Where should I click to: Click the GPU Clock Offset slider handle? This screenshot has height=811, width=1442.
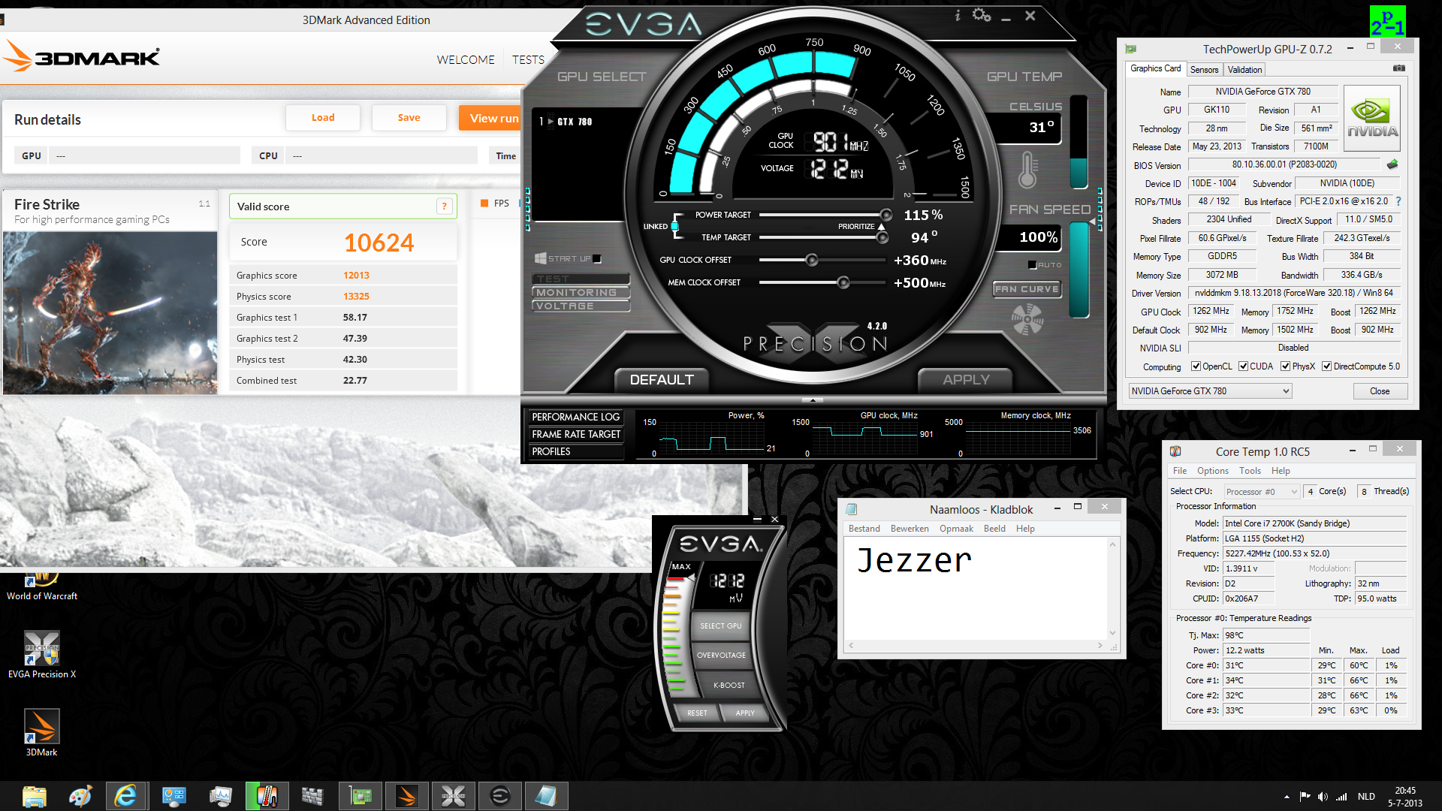point(811,261)
